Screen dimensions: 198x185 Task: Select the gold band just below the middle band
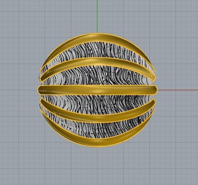[97, 119]
